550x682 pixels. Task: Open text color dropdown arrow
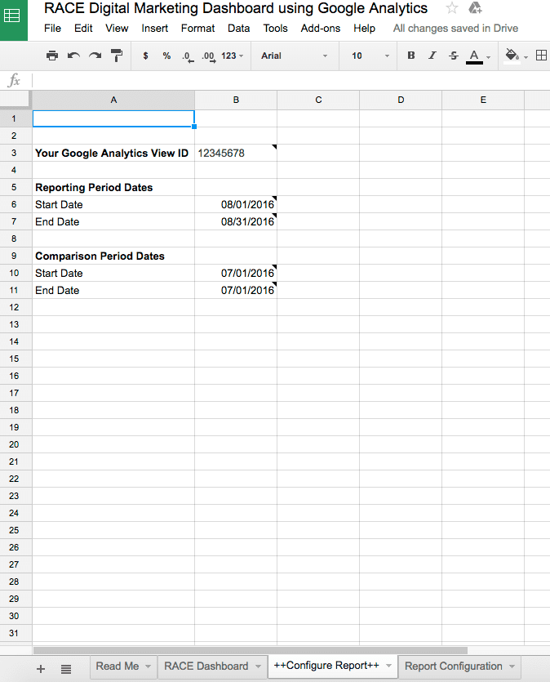coord(488,57)
